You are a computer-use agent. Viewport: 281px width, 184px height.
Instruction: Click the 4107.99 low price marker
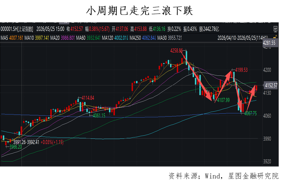(x=223, y=100)
